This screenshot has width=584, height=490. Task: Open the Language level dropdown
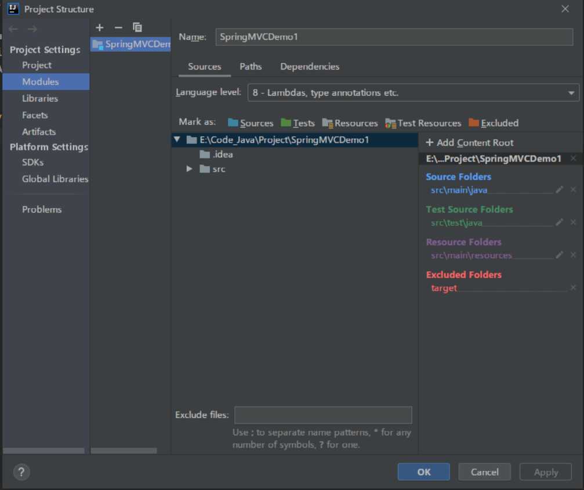click(413, 92)
